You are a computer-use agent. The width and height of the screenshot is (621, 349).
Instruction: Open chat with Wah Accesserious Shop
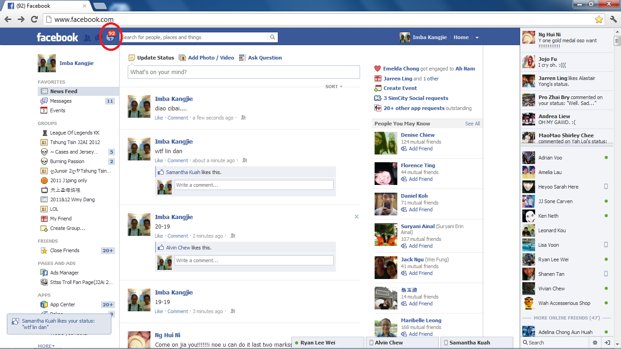(566, 303)
